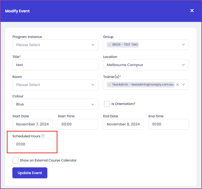This screenshot has width=202, height=189.
Task: Expand the Group dropdown arrow
Action: (x=184, y=45)
